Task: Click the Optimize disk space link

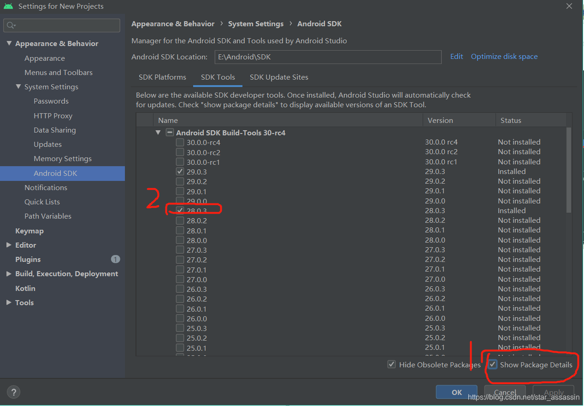Action: [504, 56]
